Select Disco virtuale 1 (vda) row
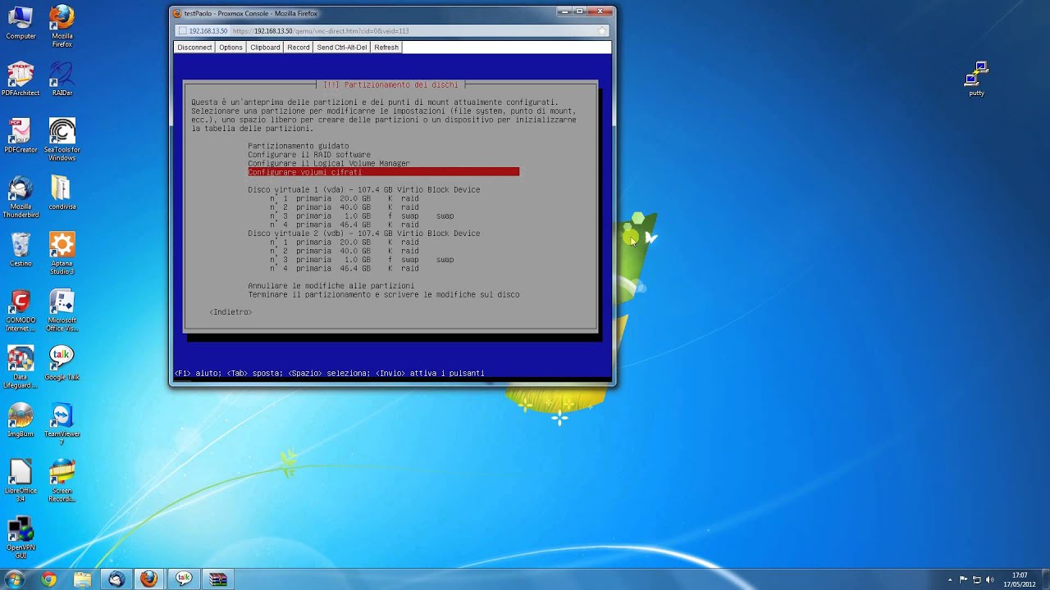The width and height of the screenshot is (1050, 590). (364, 189)
